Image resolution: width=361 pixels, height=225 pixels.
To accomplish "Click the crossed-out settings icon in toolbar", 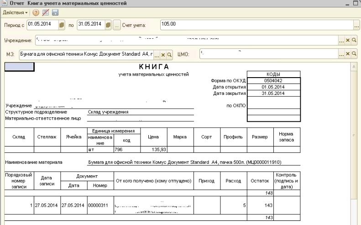I will pyautogui.click(x=45, y=12).
